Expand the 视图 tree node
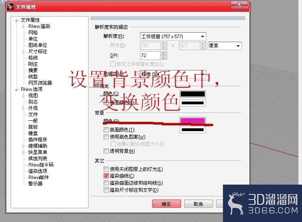 [23, 96]
